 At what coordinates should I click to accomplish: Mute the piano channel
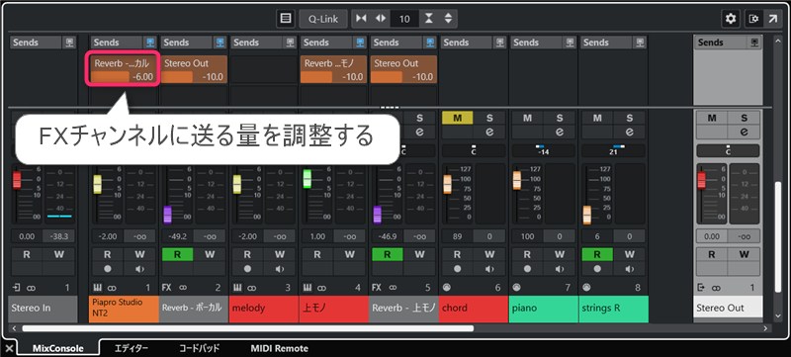tap(527, 118)
